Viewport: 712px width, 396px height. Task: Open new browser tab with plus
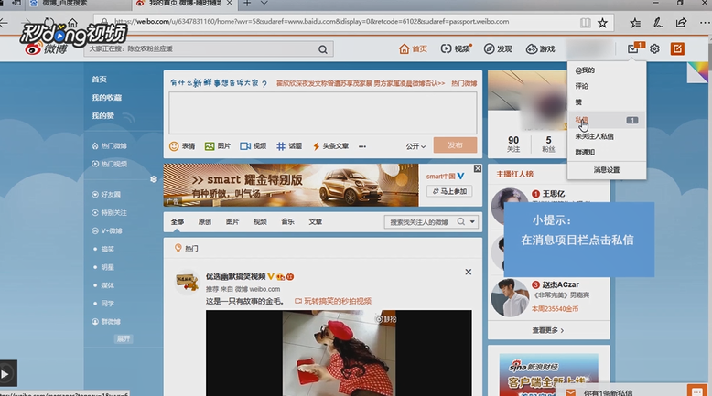coord(247,4)
